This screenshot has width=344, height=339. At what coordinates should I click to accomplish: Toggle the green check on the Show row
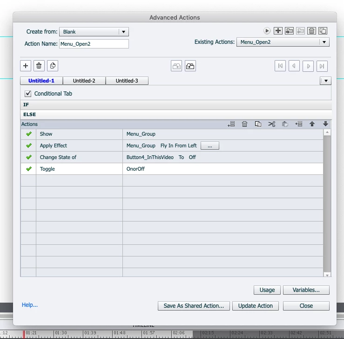click(x=29, y=134)
